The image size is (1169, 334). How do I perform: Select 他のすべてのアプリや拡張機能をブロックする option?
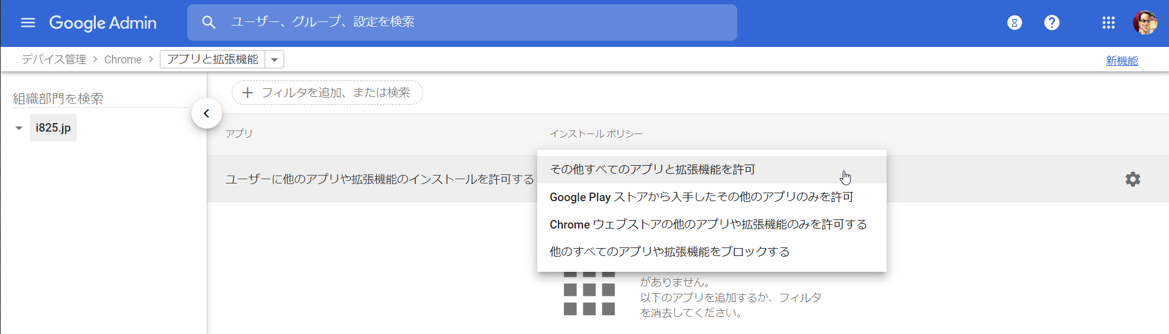(712, 252)
